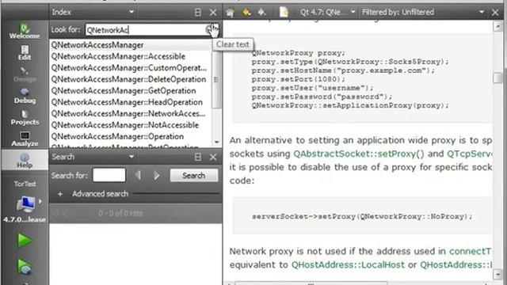The height and width of the screenshot is (285, 507).
Task: Open the Filtered by: Unfiltered dropdown
Action: (423, 13)
